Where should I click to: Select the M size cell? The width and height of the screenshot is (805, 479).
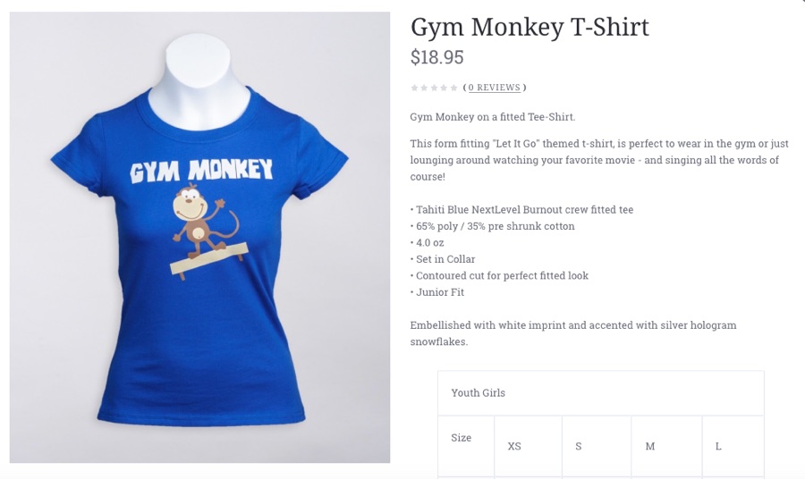[666, 446]
